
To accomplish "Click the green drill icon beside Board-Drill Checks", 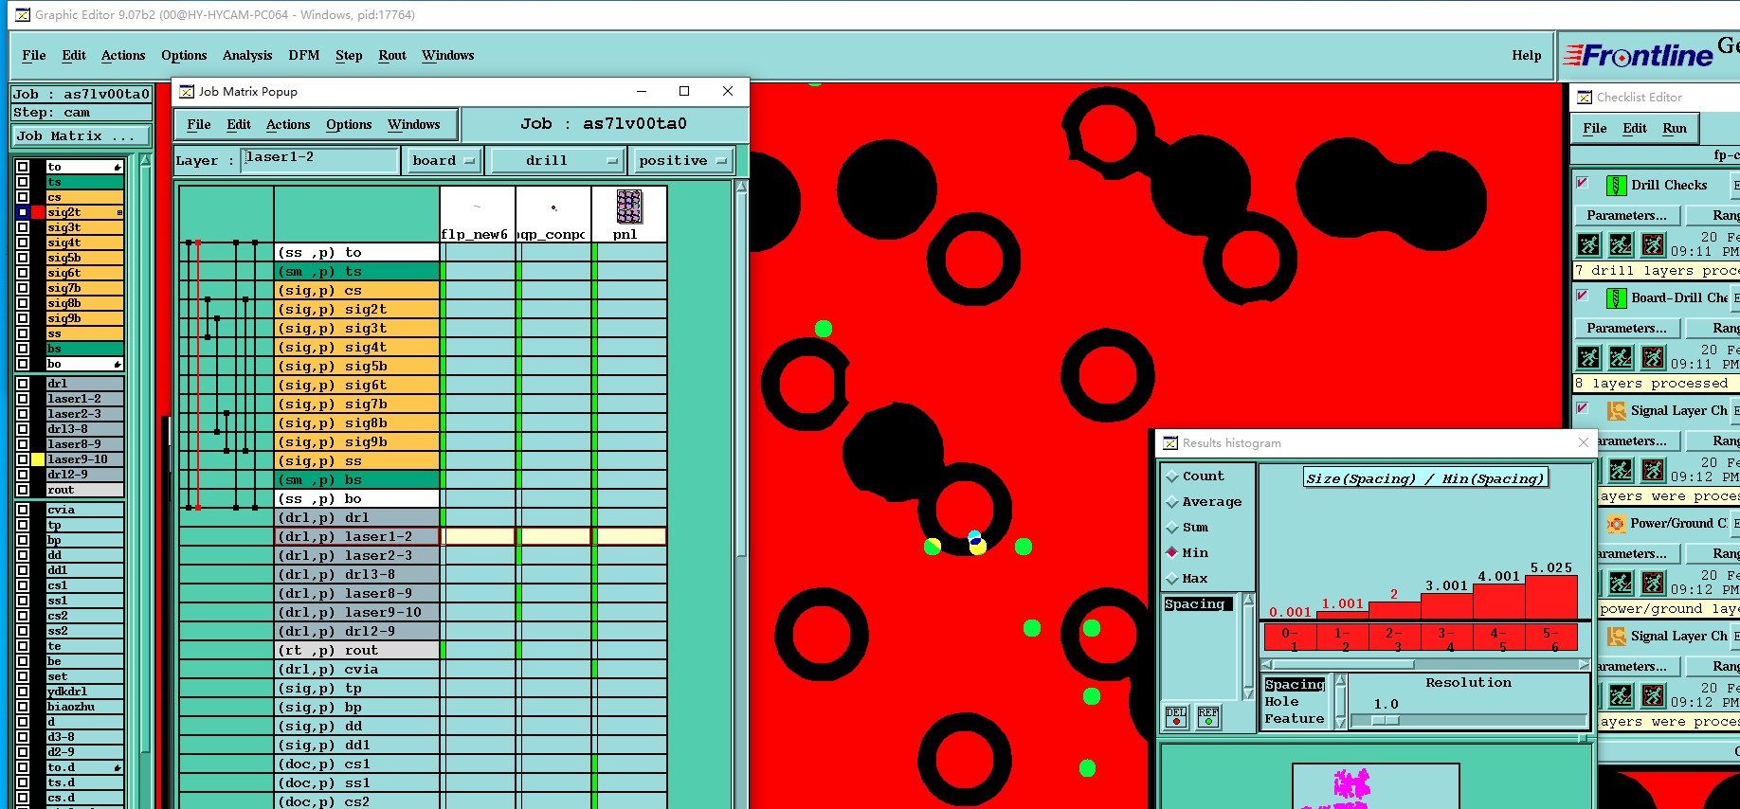I will (1616, 298).
